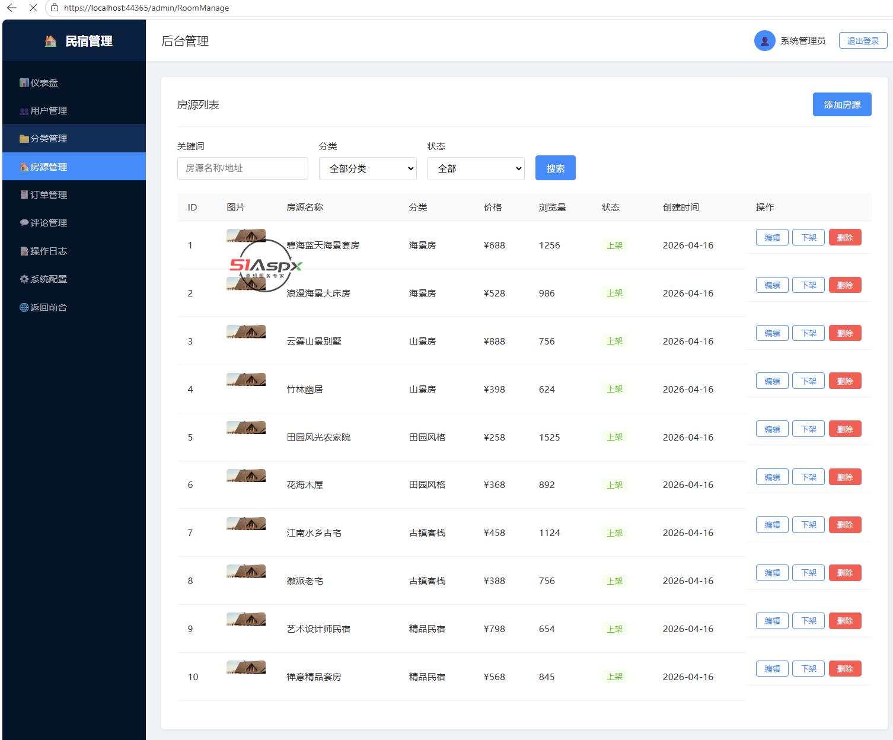Viewport: 893px width, 740px height.
Task: Edit the 禅意精品套房 listing
Action: [x=772, y=669]
